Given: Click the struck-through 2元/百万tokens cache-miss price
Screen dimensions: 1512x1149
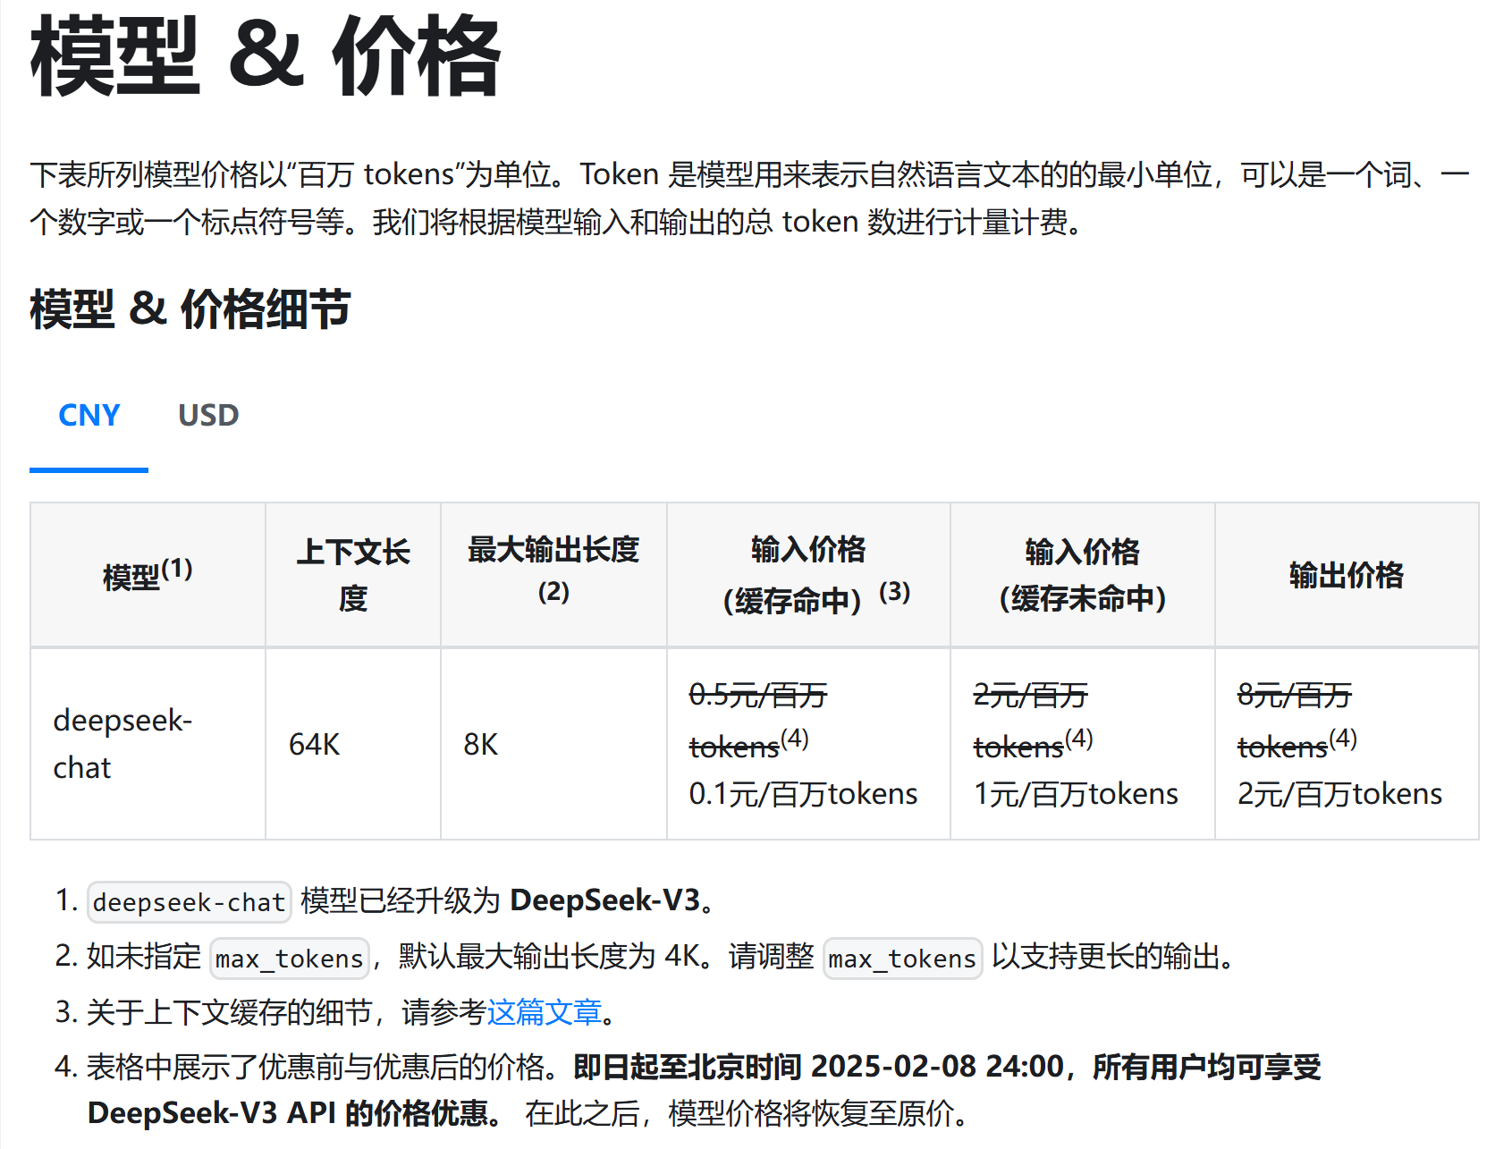Looking at the screenshot, I should pos(1033,720).
